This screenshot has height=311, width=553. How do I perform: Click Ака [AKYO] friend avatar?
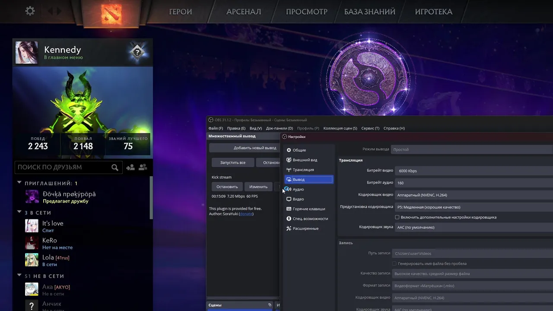[32, 289]
